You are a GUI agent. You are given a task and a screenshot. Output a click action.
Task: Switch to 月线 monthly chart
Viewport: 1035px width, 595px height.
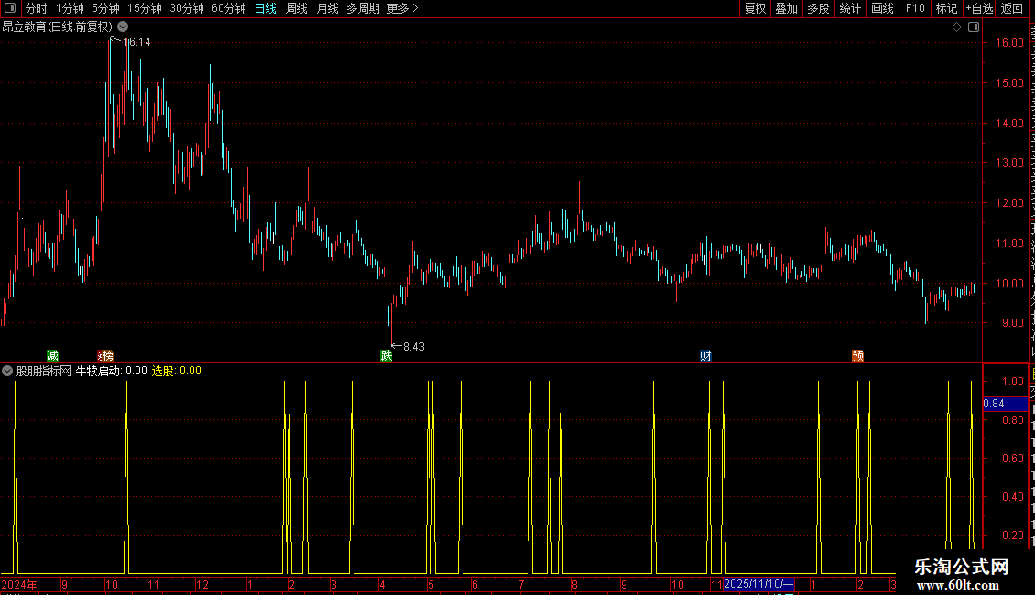327,8
